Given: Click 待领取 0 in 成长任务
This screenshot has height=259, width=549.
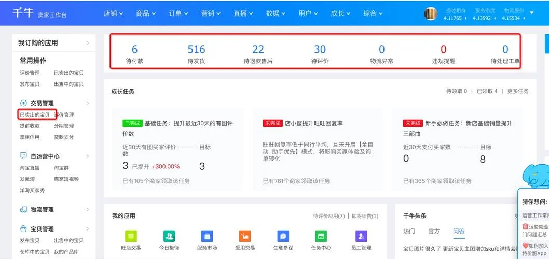Looking at the screenshot, I should 457,91.
